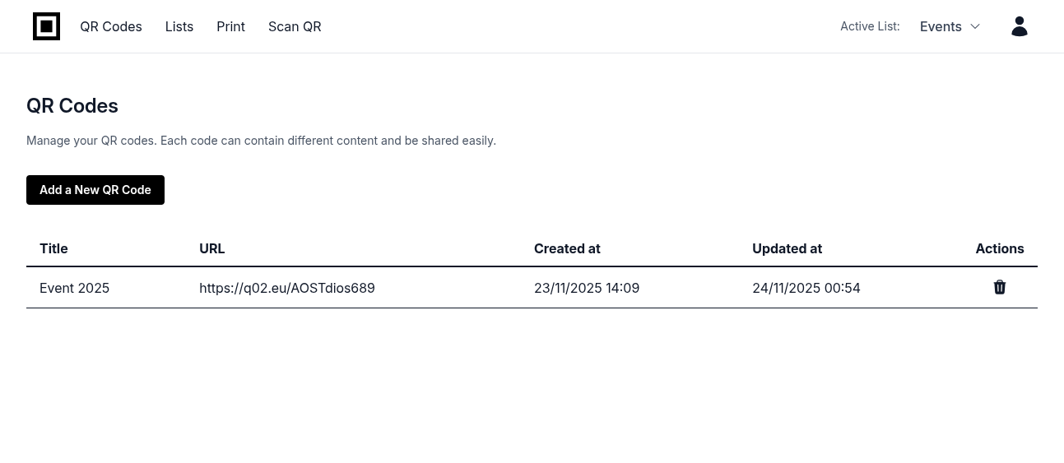Click the QR Codes page heading
This screenshot has height=463, width=1064.
coord(72,106)
